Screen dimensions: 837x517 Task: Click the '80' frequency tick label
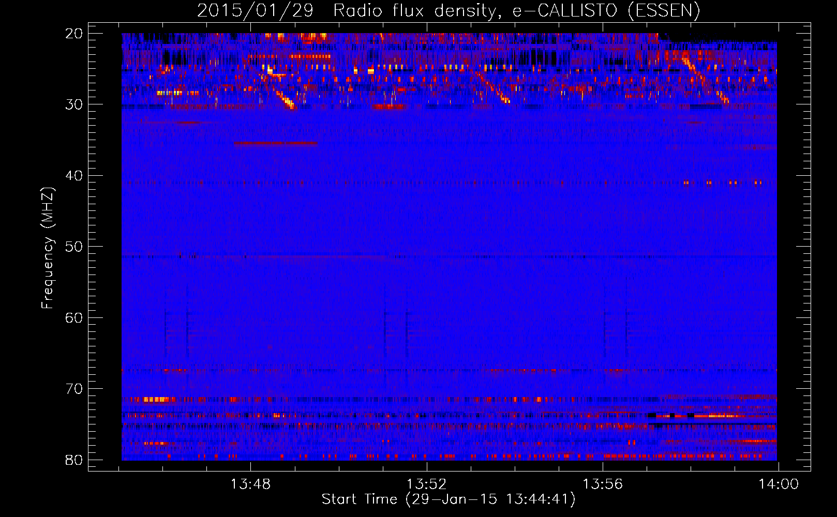(74, 460)
